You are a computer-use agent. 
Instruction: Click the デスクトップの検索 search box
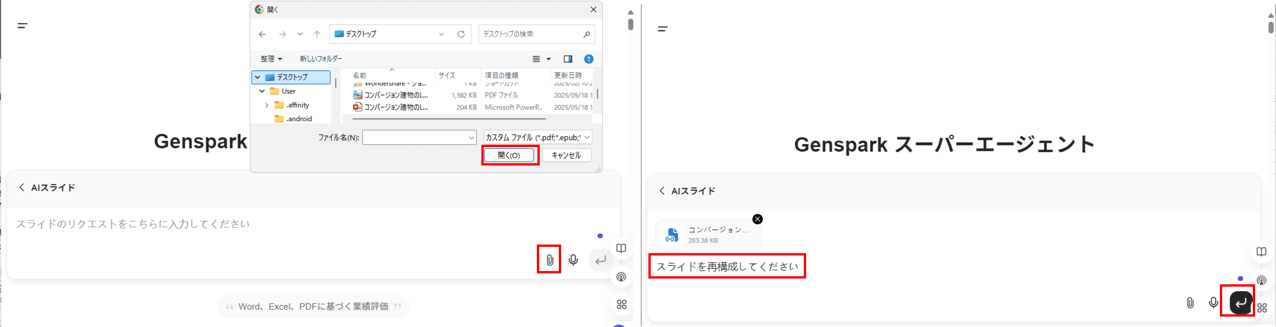point(536,34)
